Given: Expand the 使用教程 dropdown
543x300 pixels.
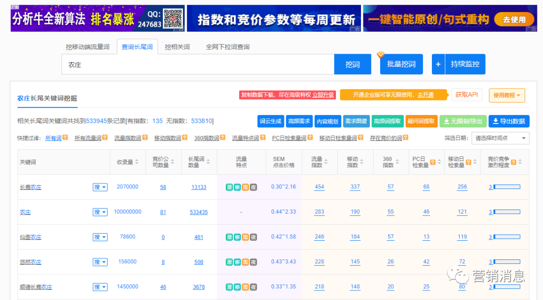Looking at the screenshot, I should [x=507, y=95].
